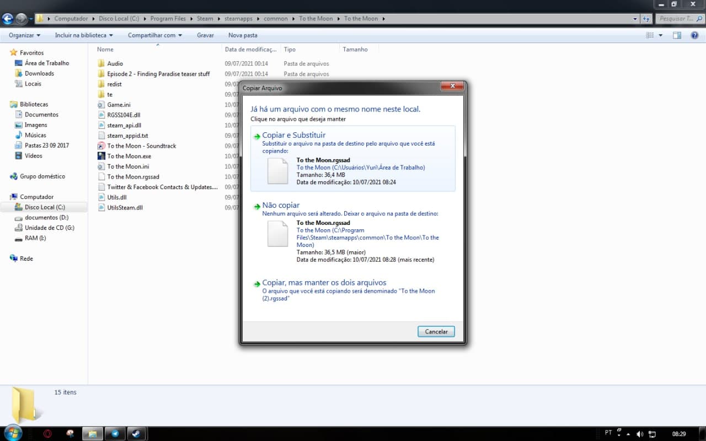This screenshot has height=441, width=706.
Task: Open the volume control in system tray
Action: coord(640,434)
